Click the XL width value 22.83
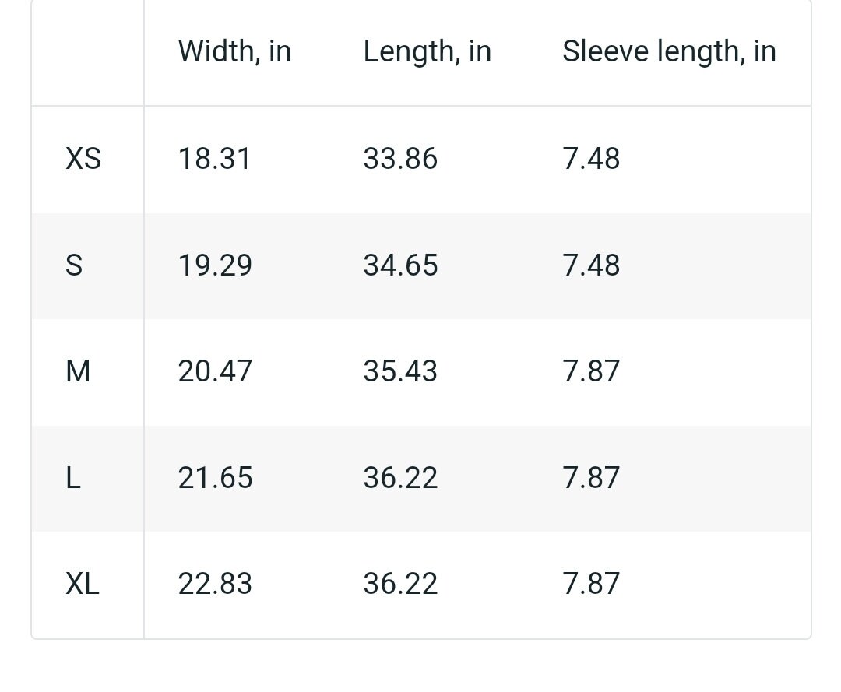This screenshot has width=841, height=692. (x=215, y=584)
